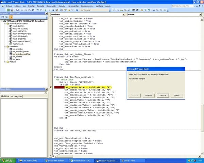
Task: Expand the Módulos folder node
Action: click(5, 62)
